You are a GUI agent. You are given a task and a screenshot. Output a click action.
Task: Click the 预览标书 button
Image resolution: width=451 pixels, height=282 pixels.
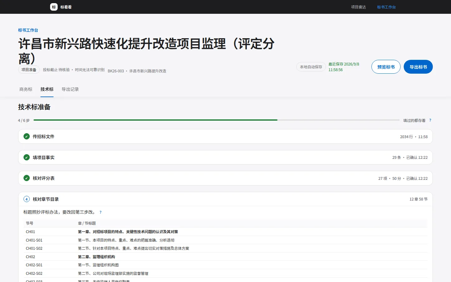pos(386,67)
